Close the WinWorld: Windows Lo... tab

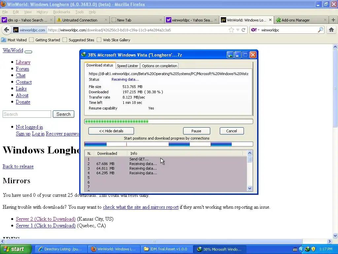coord(270,20)
